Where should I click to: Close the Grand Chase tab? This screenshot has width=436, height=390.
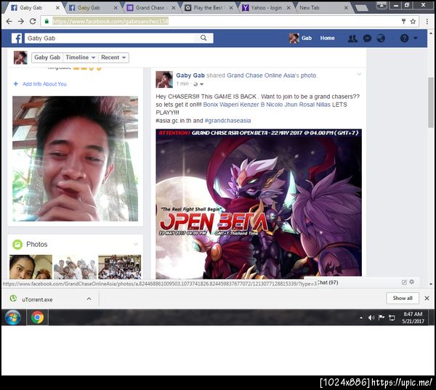[x=174, y=8]
